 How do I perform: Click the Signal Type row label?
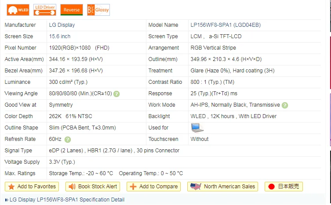(x=18, y=151)
